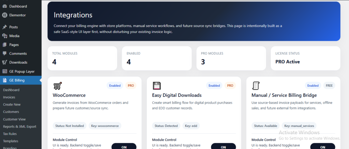Click the Manual Service Billing Enabled badge

[313, 85]
